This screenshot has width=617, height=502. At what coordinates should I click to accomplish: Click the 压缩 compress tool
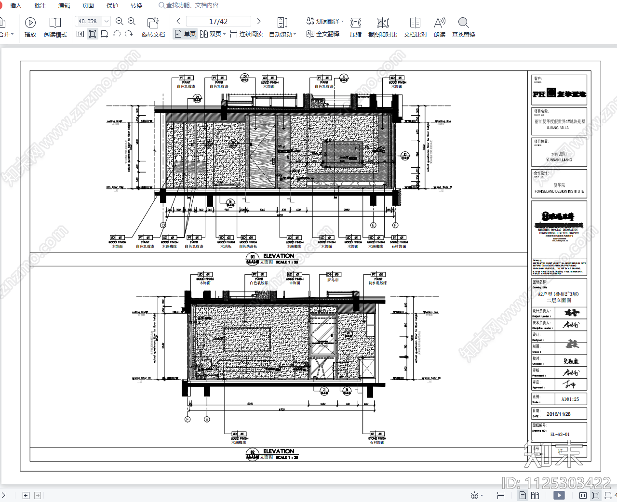point(356,27)
